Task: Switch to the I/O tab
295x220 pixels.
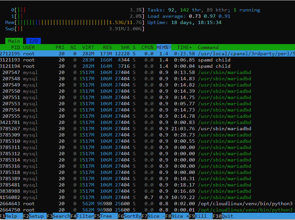Action: click(33, 41)
